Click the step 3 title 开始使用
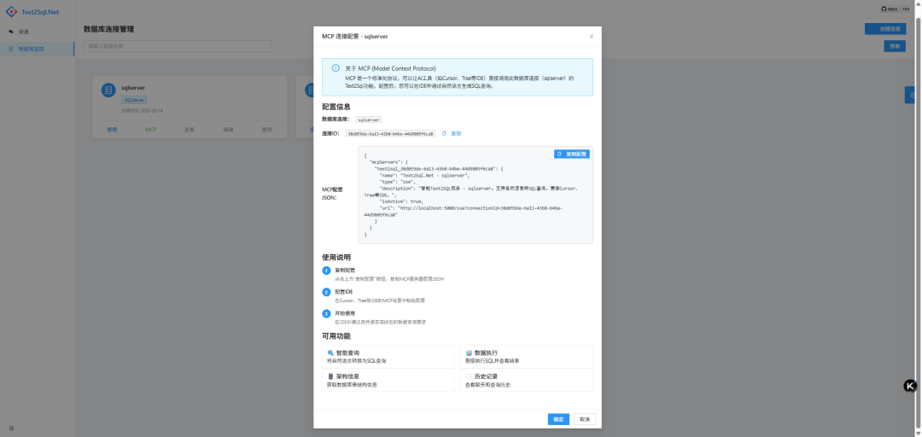 pyautogui.click(x=345, y=313)
